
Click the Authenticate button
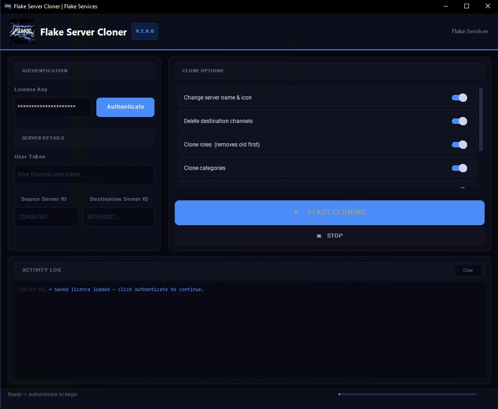(x=125, y=107)
